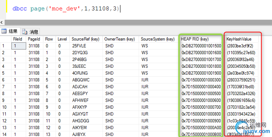272x137 pixels.
Task: Click SourceRef cell AFXKYP
Action: tap(86, 107)
